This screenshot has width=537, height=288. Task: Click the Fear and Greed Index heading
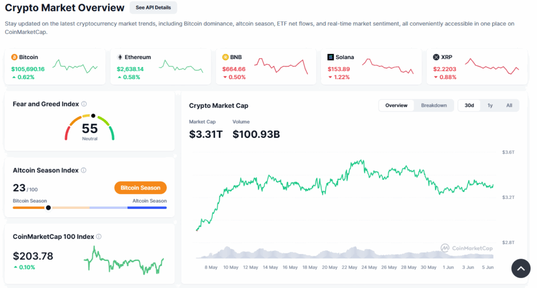click(46, 104)
